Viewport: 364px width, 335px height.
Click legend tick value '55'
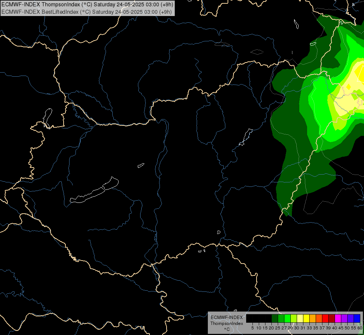tap(354, 328)
